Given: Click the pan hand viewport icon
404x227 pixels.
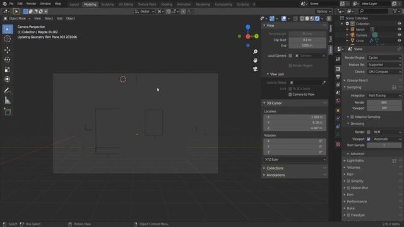Looking at the screenshot, I should click(255, 61).
